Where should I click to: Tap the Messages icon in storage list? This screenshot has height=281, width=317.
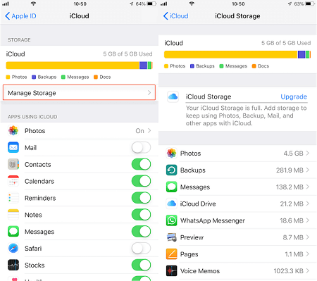[x=172, y=187]
